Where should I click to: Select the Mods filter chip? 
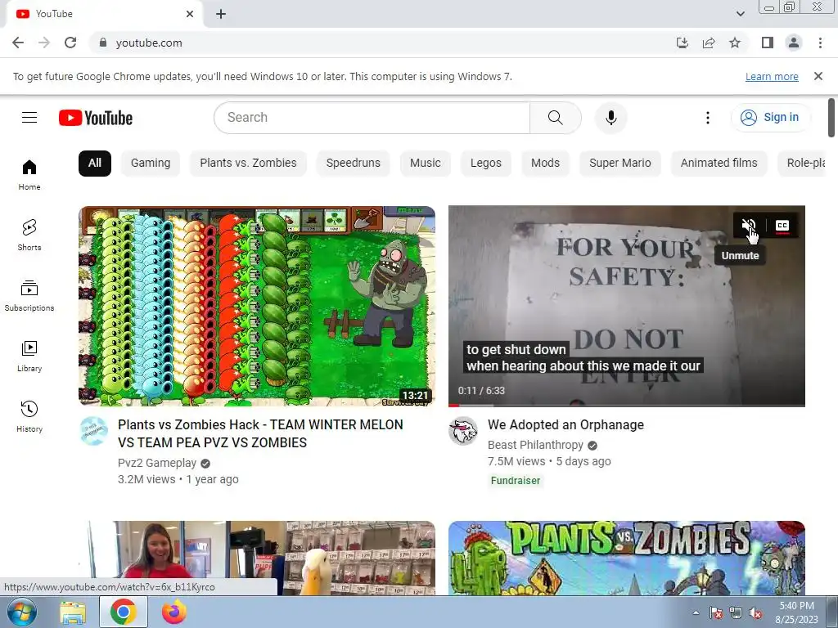(x=545, y=164)
